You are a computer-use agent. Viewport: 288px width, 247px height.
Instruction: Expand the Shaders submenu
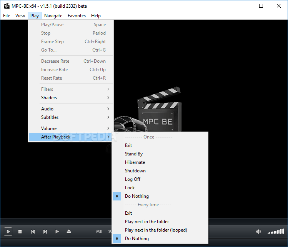click(x=71, y=98)
